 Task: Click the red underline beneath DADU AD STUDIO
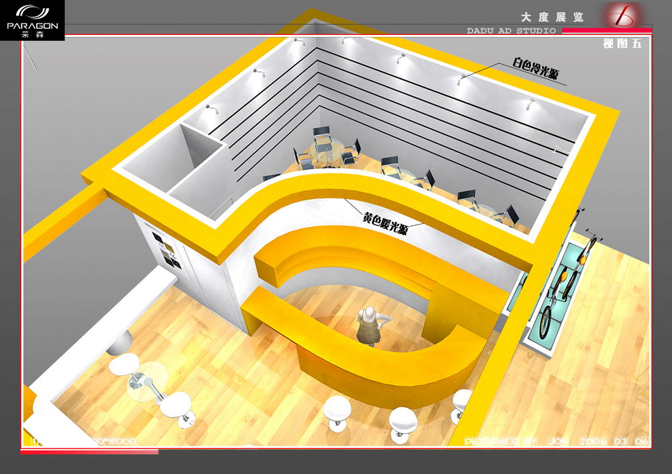click(x=607, y=31)
